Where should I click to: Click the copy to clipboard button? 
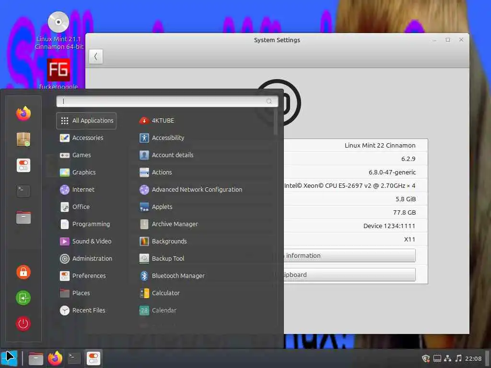pos(350,275)
